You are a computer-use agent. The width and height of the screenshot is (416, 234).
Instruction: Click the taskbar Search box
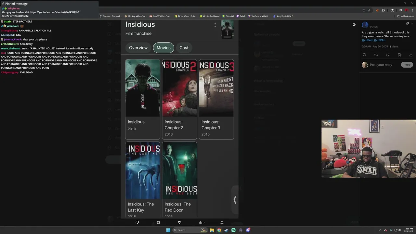(x=190, y=230)
